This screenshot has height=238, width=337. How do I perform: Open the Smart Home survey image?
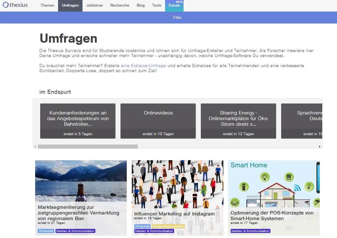[x=274, y=184]
